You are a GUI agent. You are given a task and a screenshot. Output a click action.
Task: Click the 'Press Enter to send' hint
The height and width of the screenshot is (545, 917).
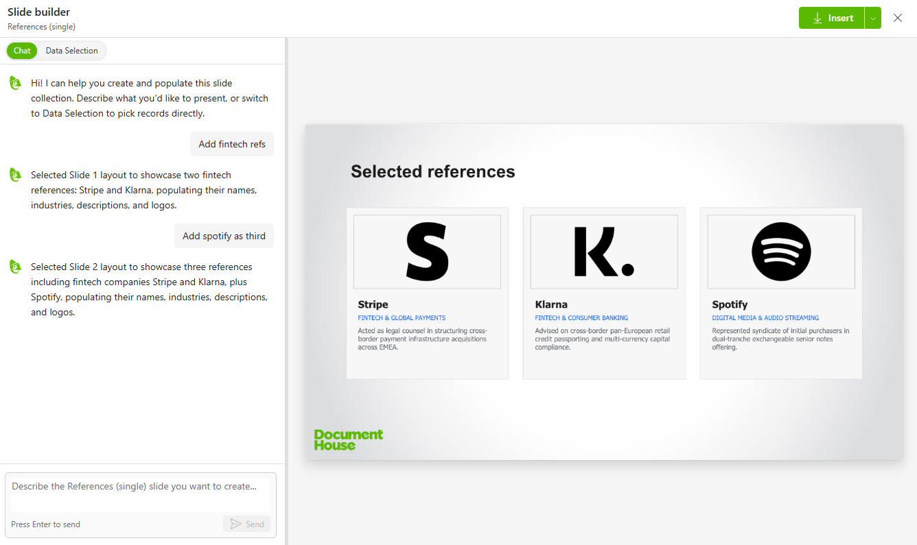45,524
